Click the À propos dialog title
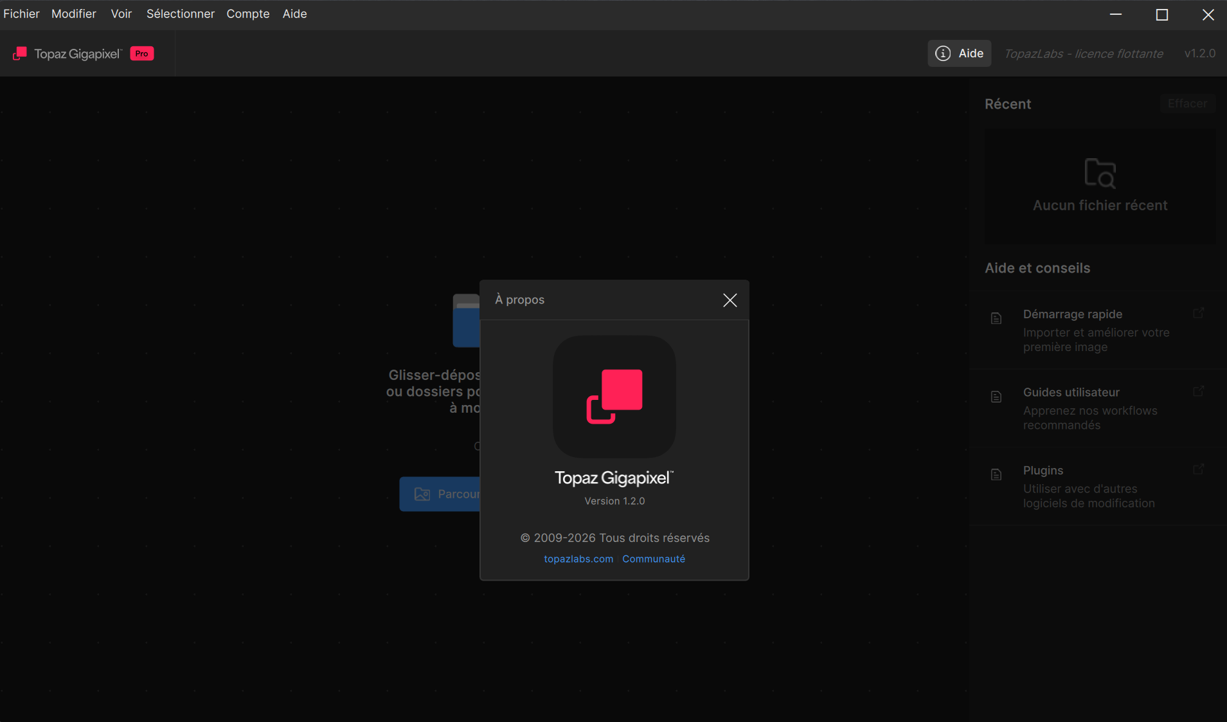This screenshot has width=1227, height=722. [x=519, y=300]
